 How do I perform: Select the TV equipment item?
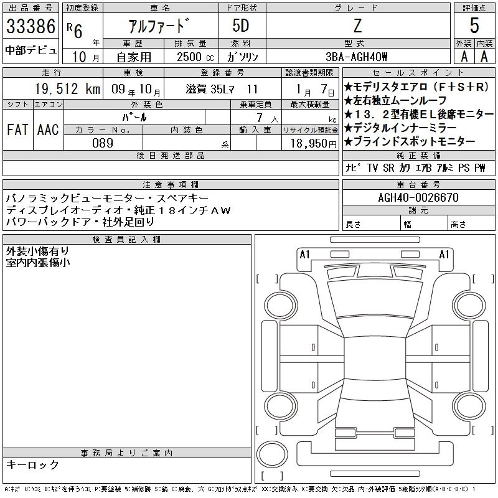[372, 167]
